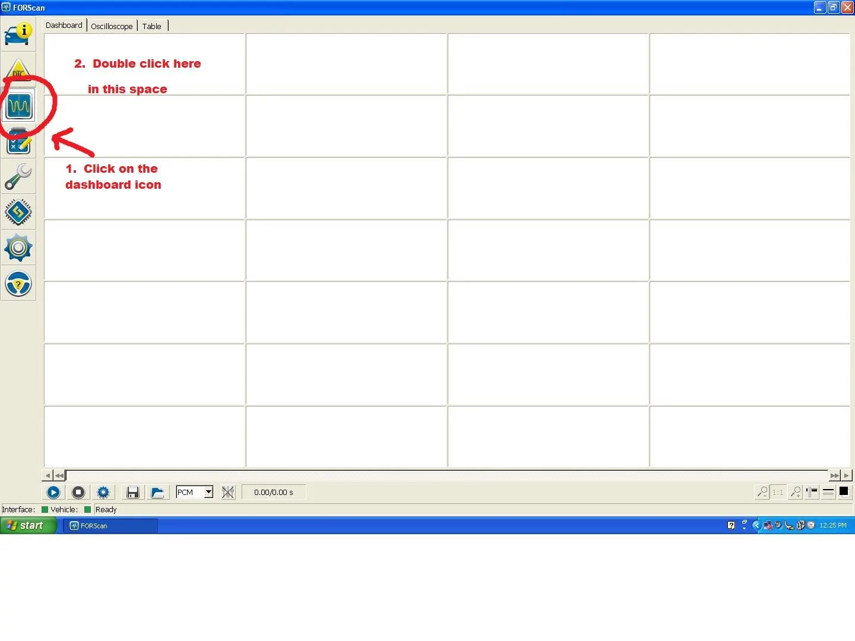
Task: Expand the PCM module dropdown
Action: [x=208, y=492]
